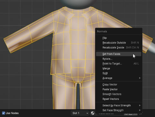This screenshot has width=155, height=117.
Task: Open the material browse sphere icon
Action: tap(92, 113)
